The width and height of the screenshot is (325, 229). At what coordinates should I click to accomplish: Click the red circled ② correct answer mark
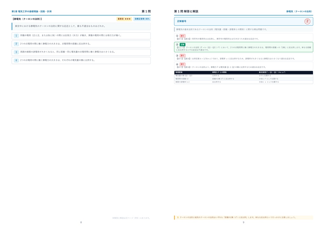coord(307,21)
